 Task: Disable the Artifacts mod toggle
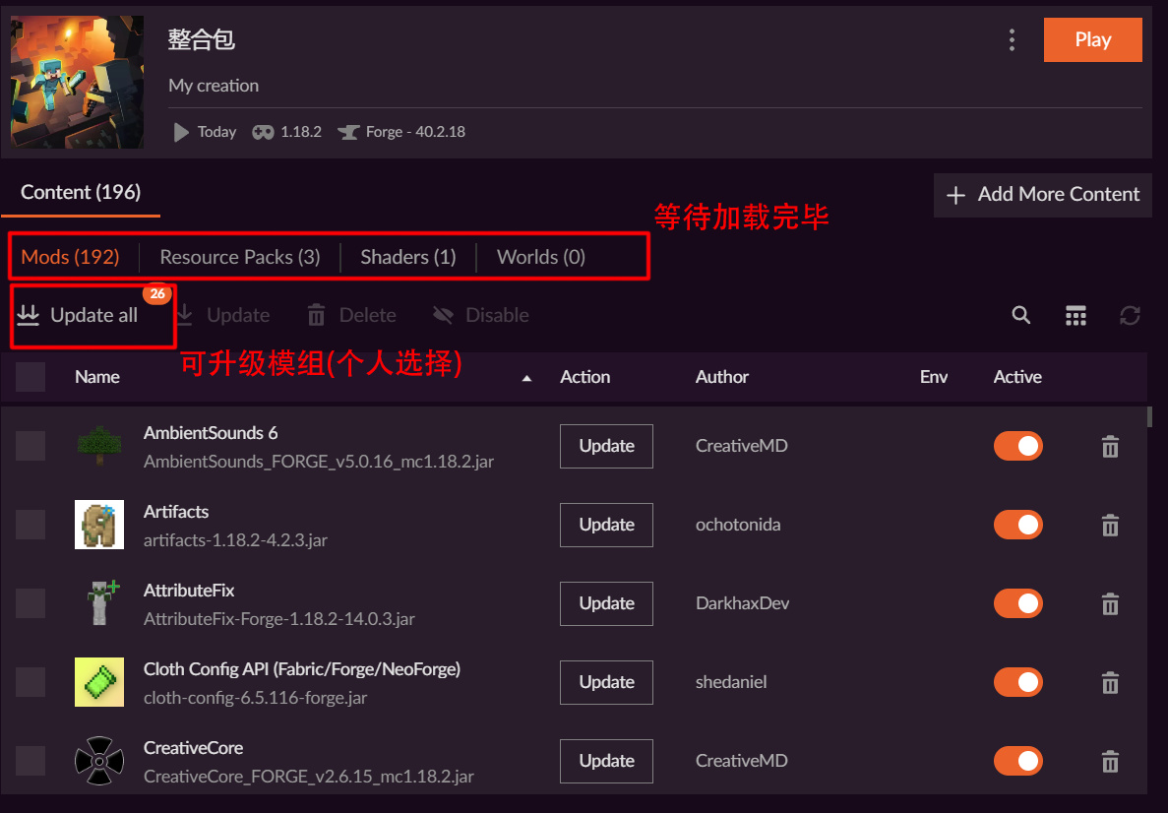1017,525
